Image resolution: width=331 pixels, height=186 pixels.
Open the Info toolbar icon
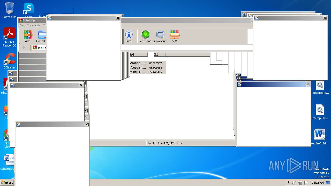(129, 36)
